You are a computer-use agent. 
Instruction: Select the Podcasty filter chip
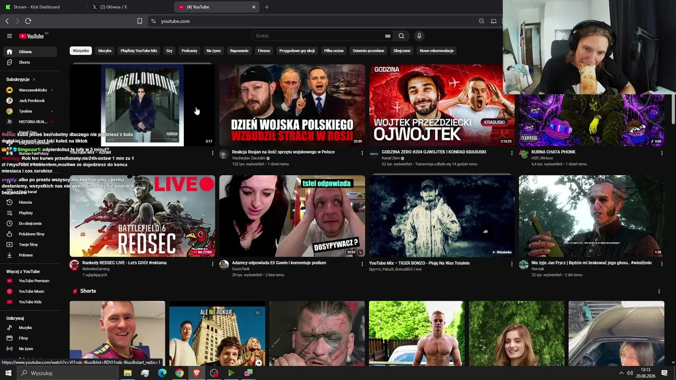190,51
